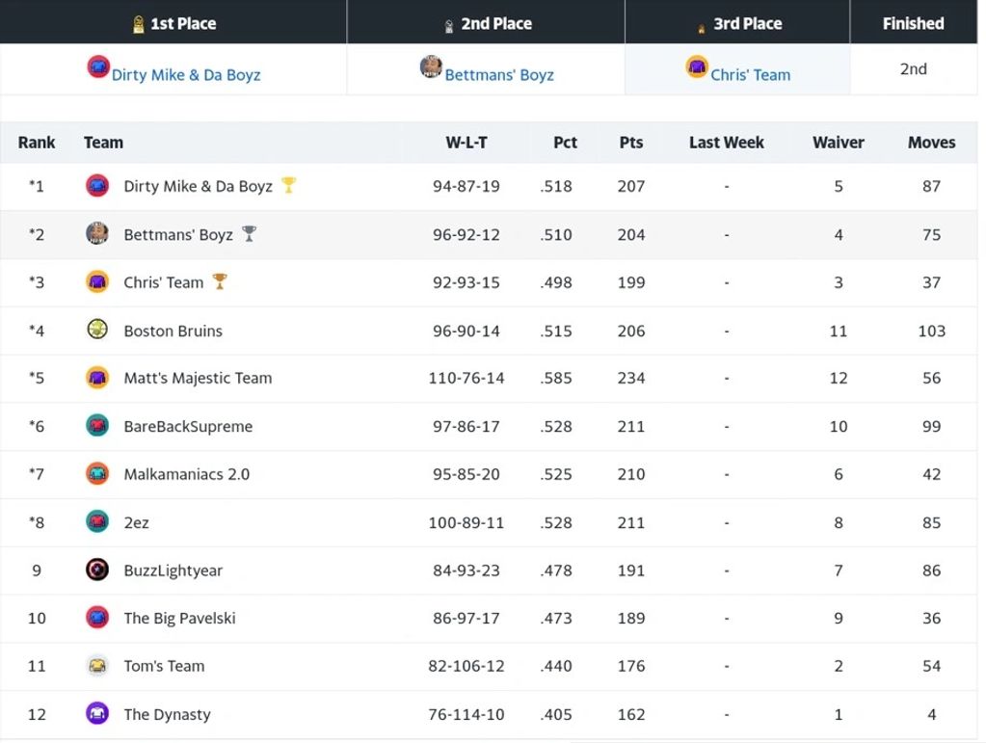Click the Dirty Mike & Da Boyz team logo
Viewport: 986px width, 743px height.
click(x=96, y=186)
